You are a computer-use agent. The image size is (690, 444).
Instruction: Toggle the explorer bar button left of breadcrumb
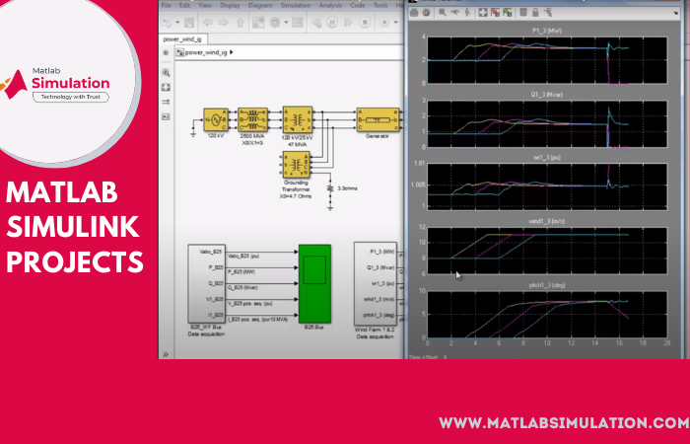(166, 52)
